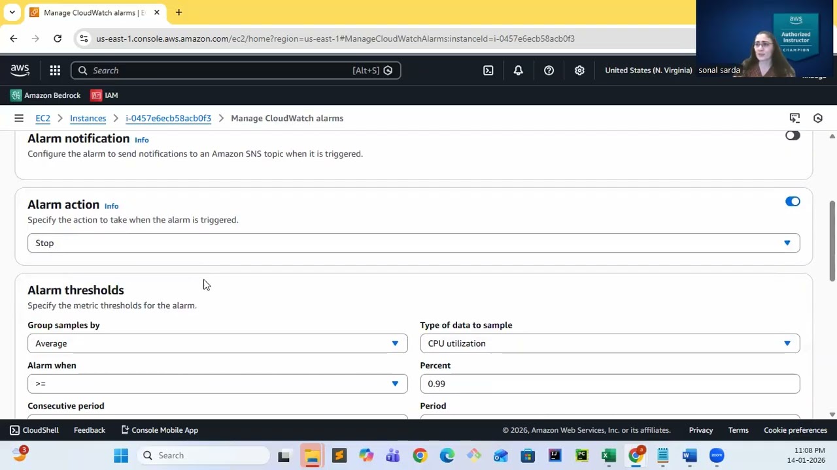
Task: Open Excel from the taskbar
Action: 609,456
